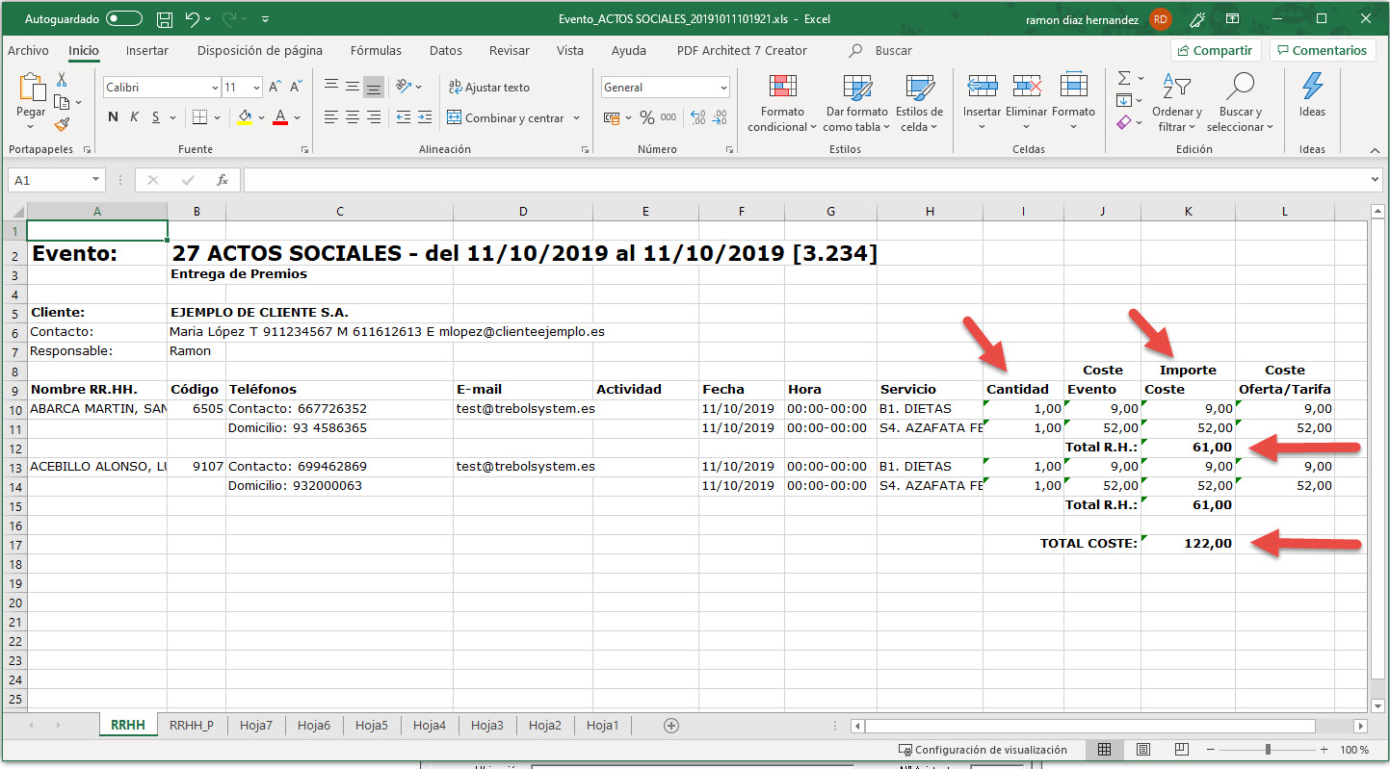Apply red font color swatch
The width and height of the screenshot is (1390, 769).
coord(280,117)
